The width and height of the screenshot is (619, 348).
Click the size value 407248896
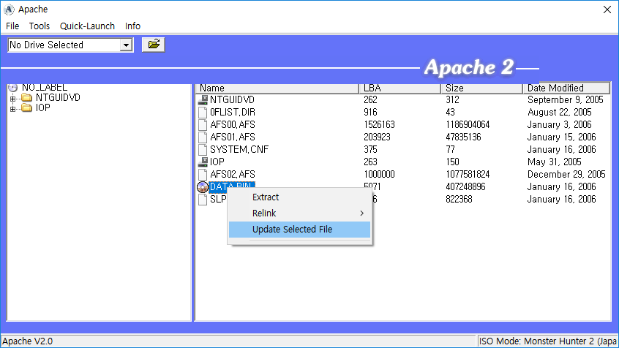[x=465, y=186]
